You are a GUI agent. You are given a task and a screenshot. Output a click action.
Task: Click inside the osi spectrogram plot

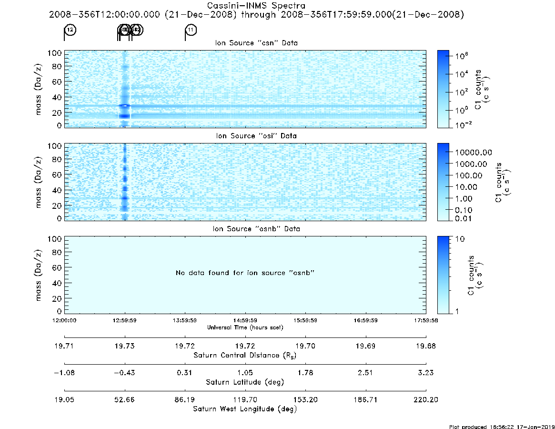click(x=245, y=182)
